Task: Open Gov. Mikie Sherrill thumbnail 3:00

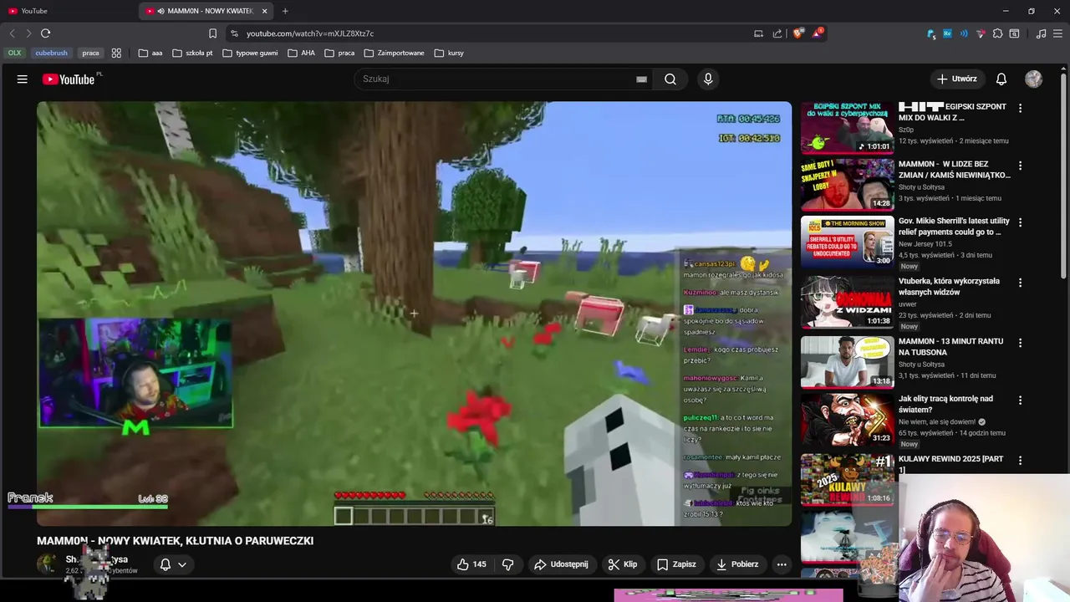Action: pyautogui.click(x=847, y=242)
